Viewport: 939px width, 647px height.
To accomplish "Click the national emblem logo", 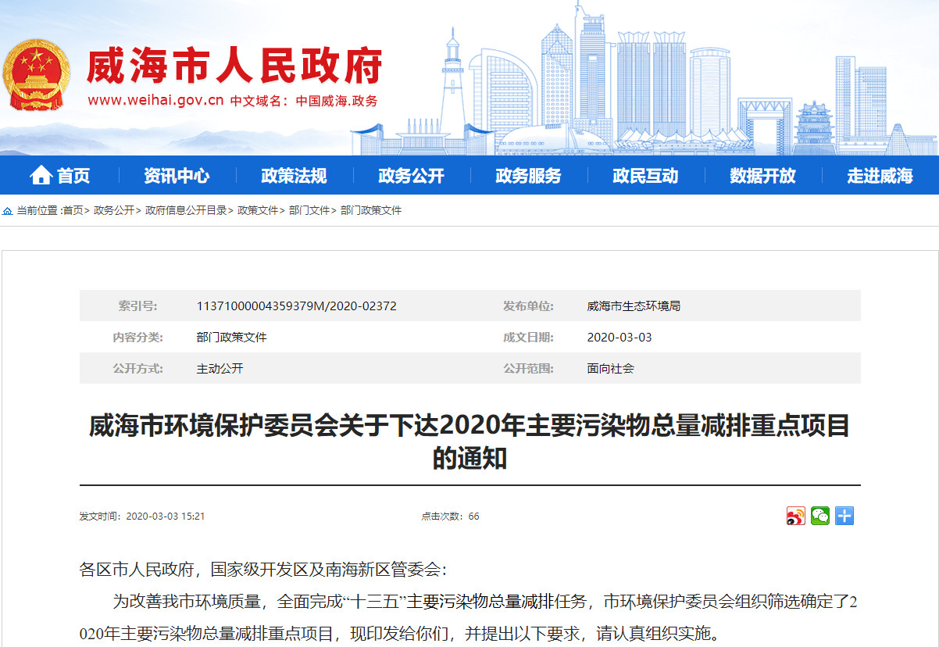I will coord(36,75).
